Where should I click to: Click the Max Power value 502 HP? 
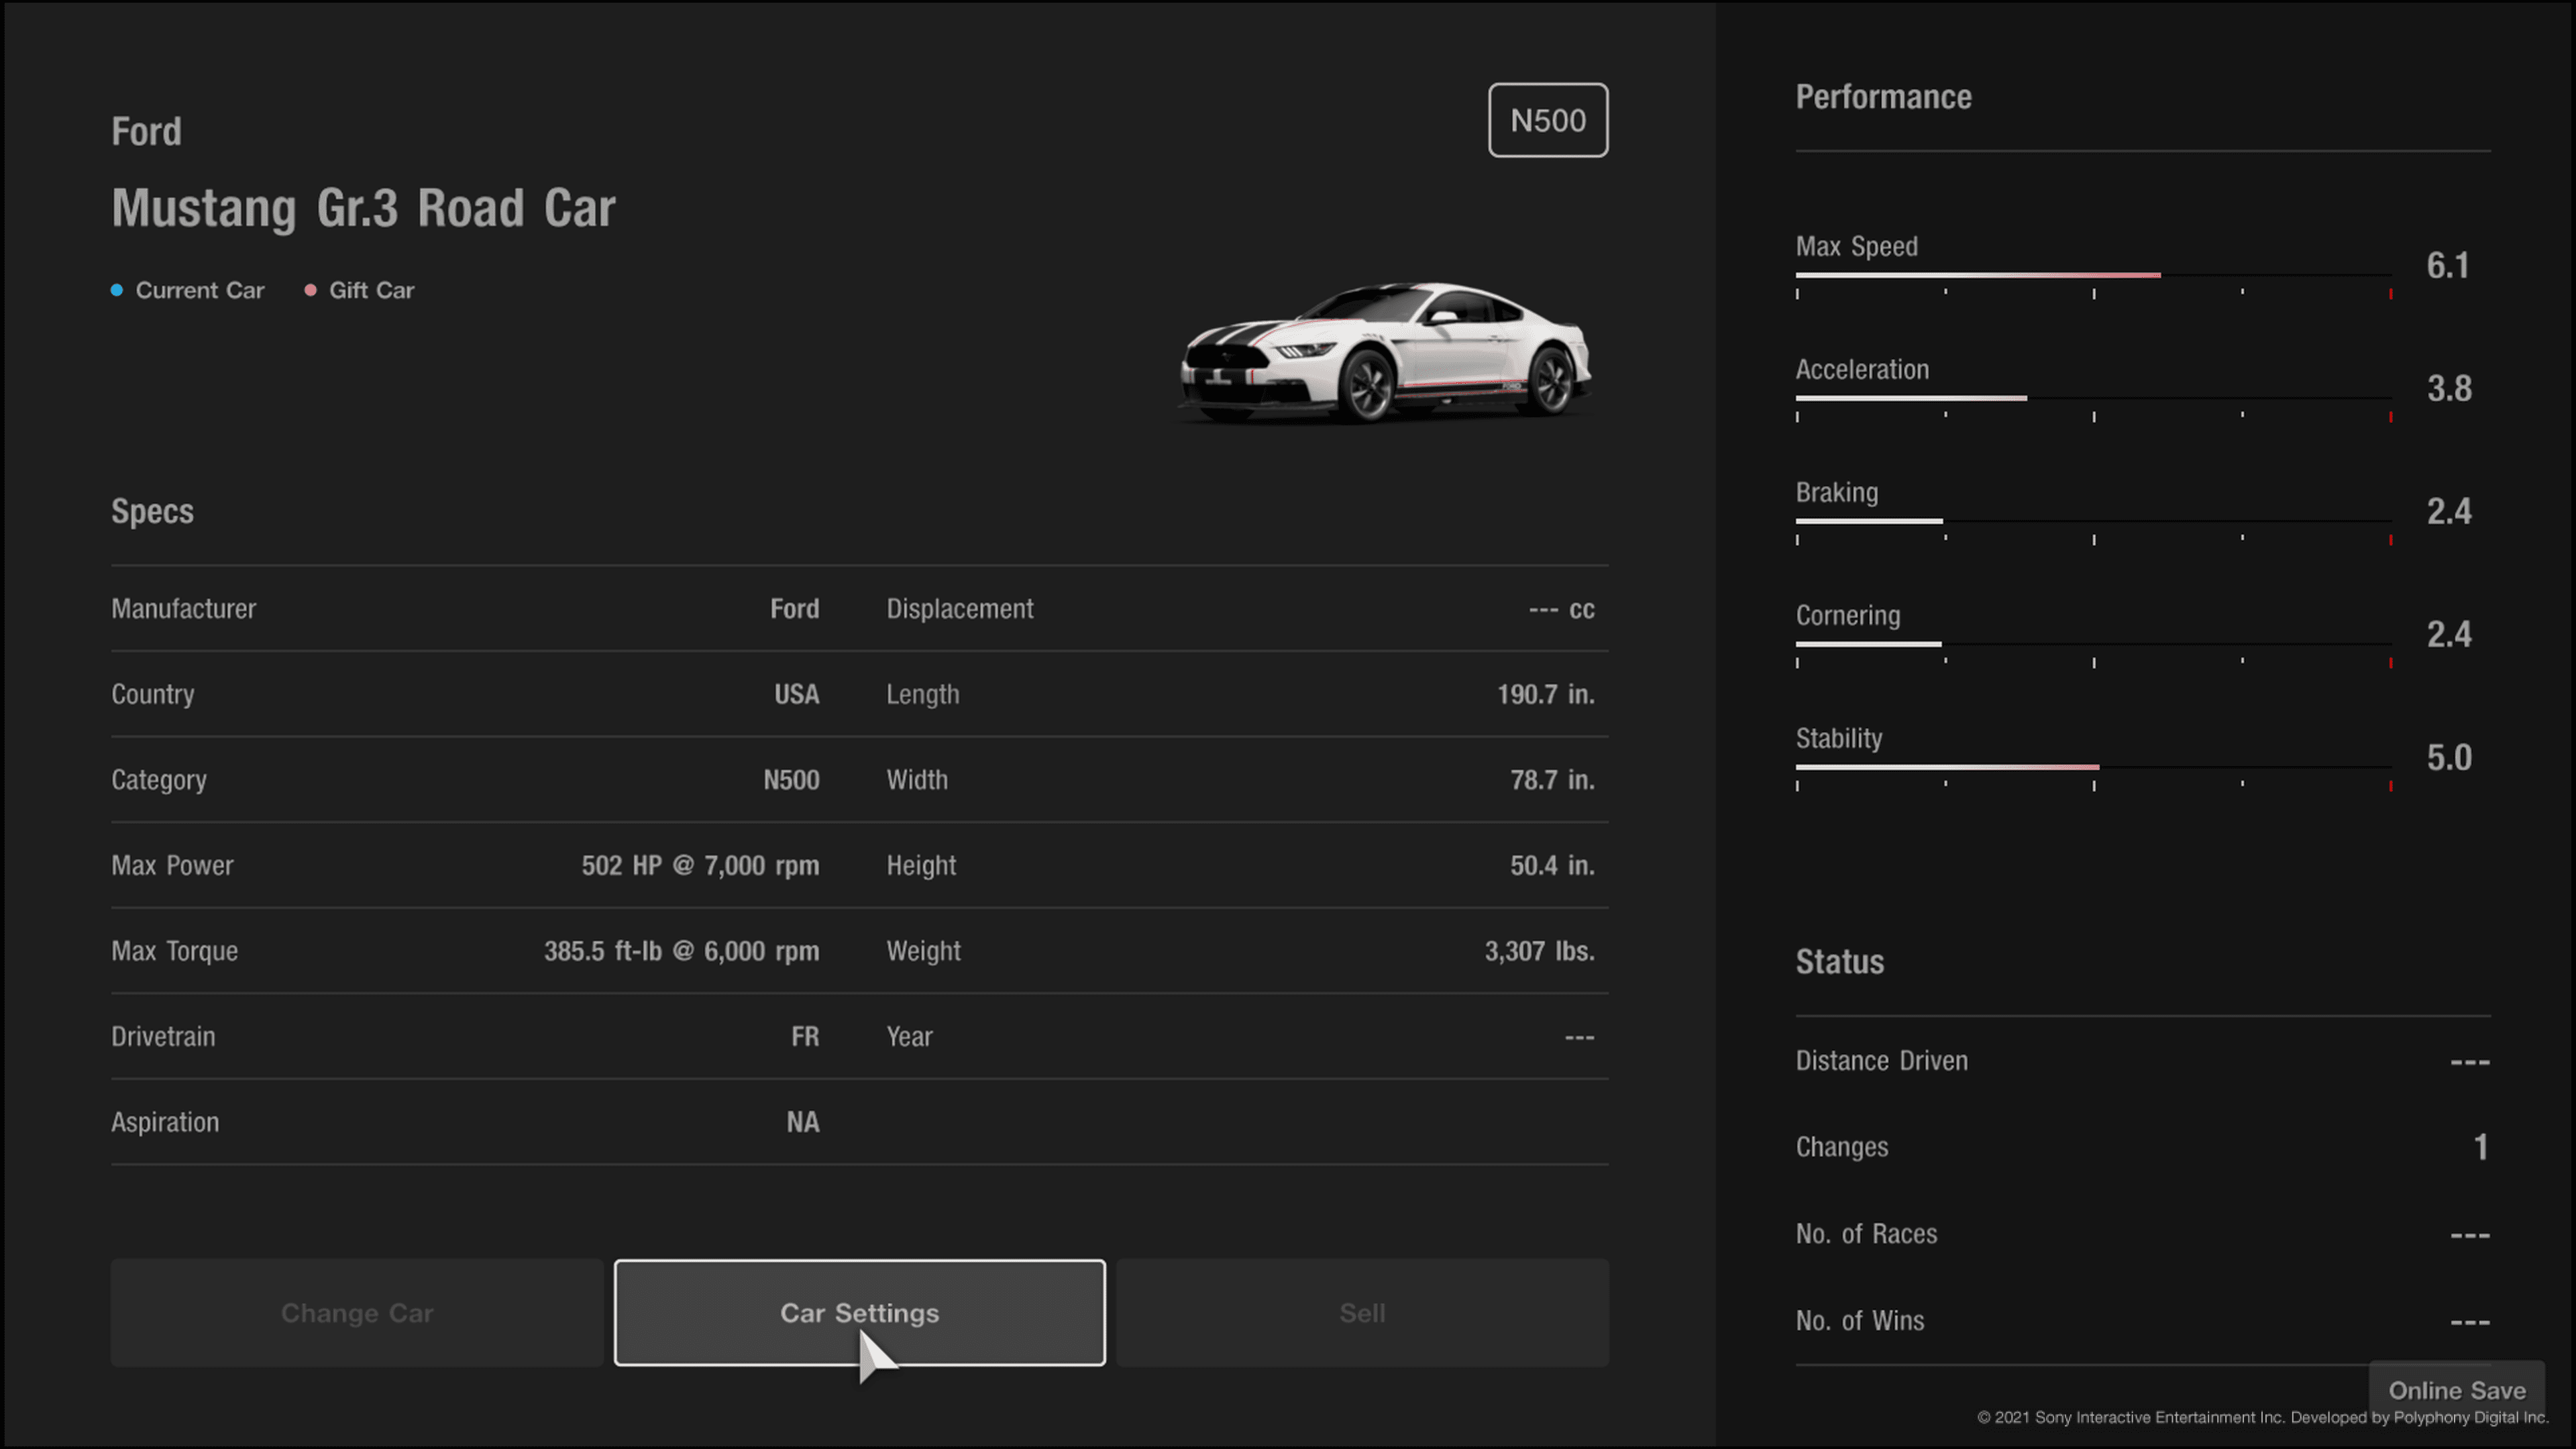[x=700, y=865]
